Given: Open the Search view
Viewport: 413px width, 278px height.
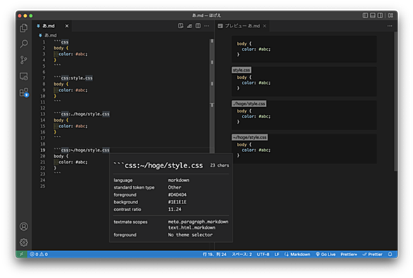Looking at the screenshot, I should (24, 44).
